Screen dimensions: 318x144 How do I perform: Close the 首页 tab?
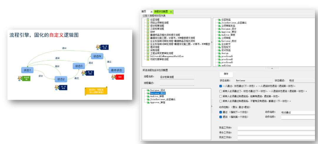coord(151,12)
